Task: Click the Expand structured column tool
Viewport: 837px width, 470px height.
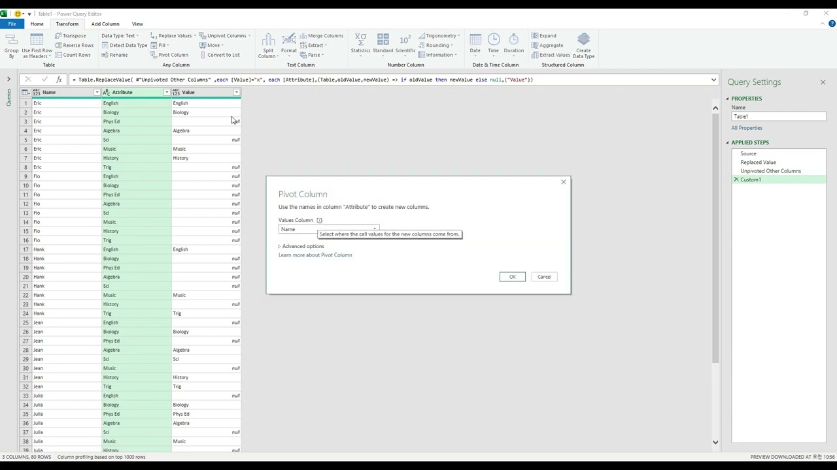Action: pyautogui.click(x=544, y=36)
